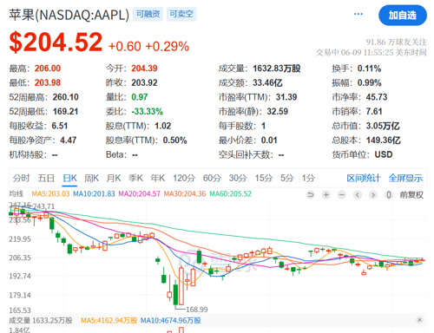This screenshot has width=434, height=333.
Task: Click the candlestick style icon
Action: 389,195
